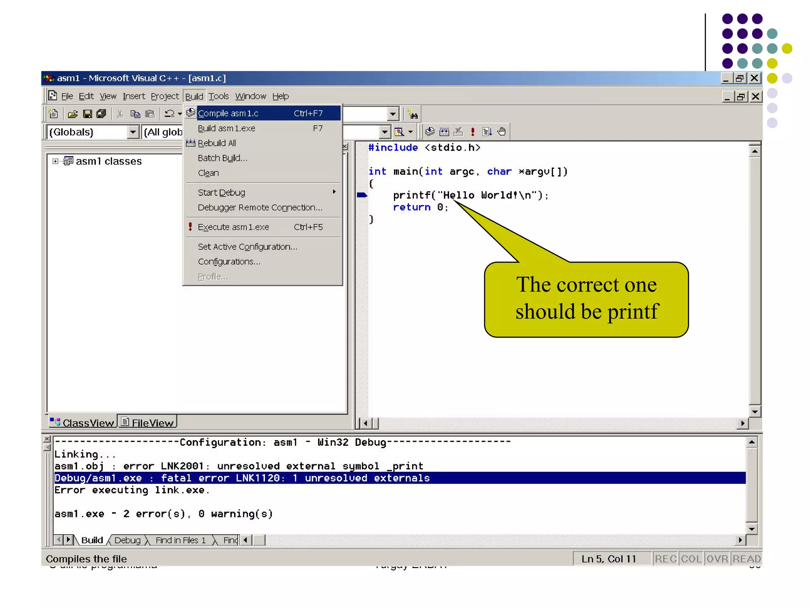The height and width of the screenshot is (607, 810).
Task: Click the Build icon on build minibar
Action: click(444, 132)
